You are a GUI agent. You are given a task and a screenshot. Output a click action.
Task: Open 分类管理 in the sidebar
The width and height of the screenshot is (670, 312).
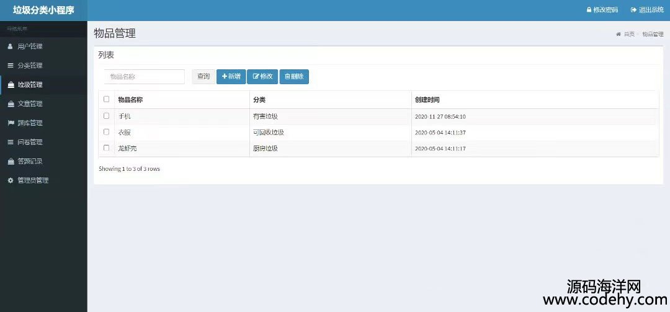(43, 66)
